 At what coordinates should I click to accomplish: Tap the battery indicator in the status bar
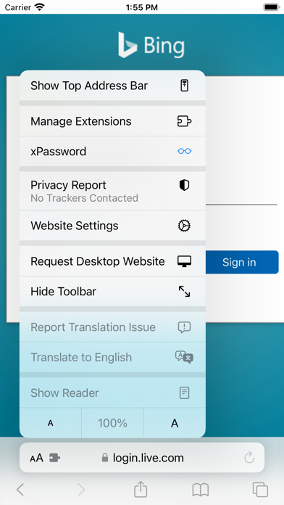click(x=271, y=7)
